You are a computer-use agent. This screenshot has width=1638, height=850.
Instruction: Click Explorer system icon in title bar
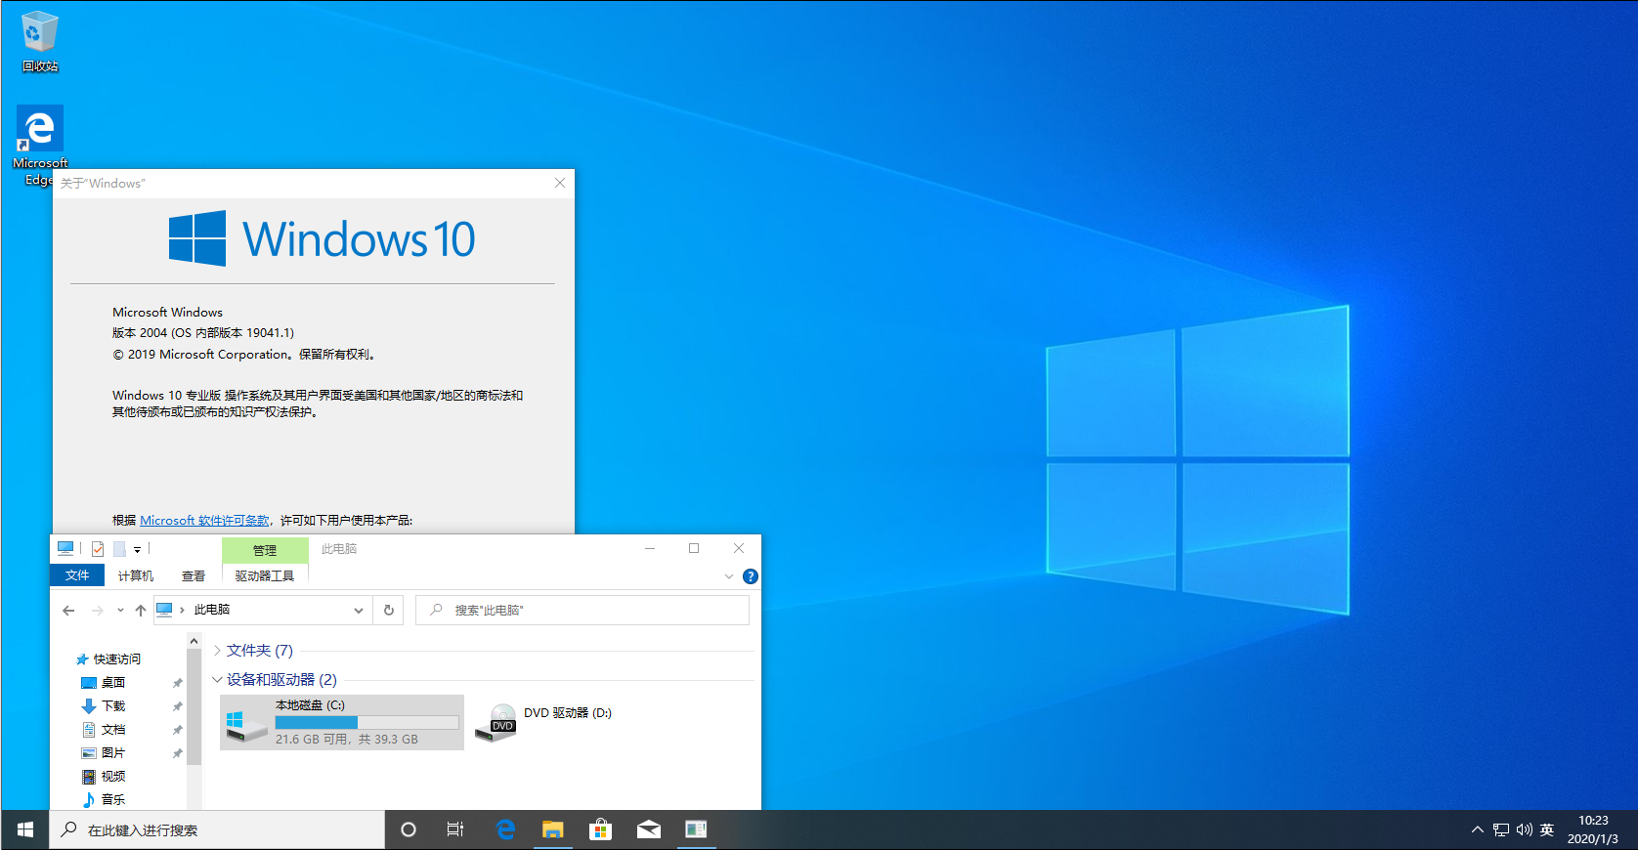pos(65,549)
